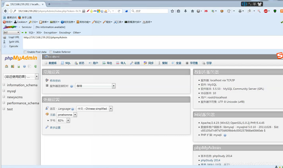This screenshot has height=168, width=283.
Task: Select the information_schema database
Action: click(22, 85)
